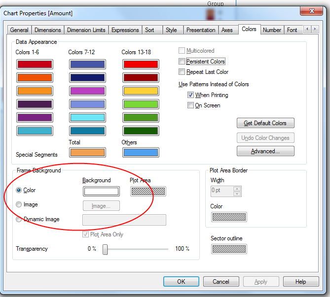Switch to the General tab

[19, 30]
